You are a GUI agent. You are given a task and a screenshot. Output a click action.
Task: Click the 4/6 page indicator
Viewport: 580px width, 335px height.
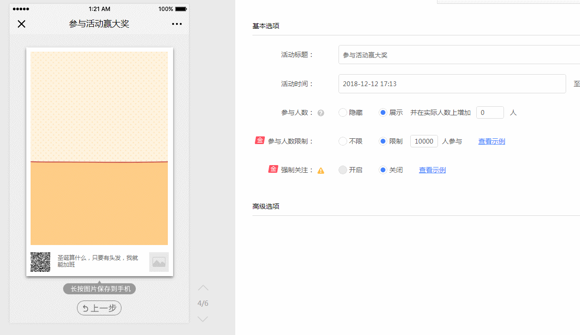coord(203,303)
